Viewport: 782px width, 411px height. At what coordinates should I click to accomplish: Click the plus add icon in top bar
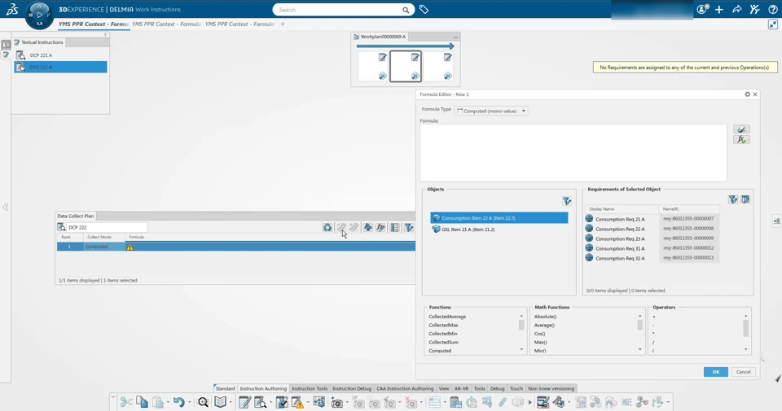719,10
